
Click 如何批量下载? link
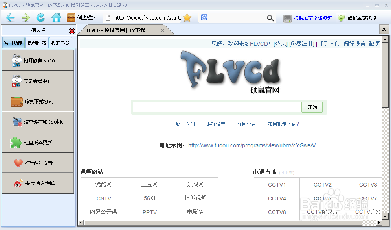(x=283, y=124)
